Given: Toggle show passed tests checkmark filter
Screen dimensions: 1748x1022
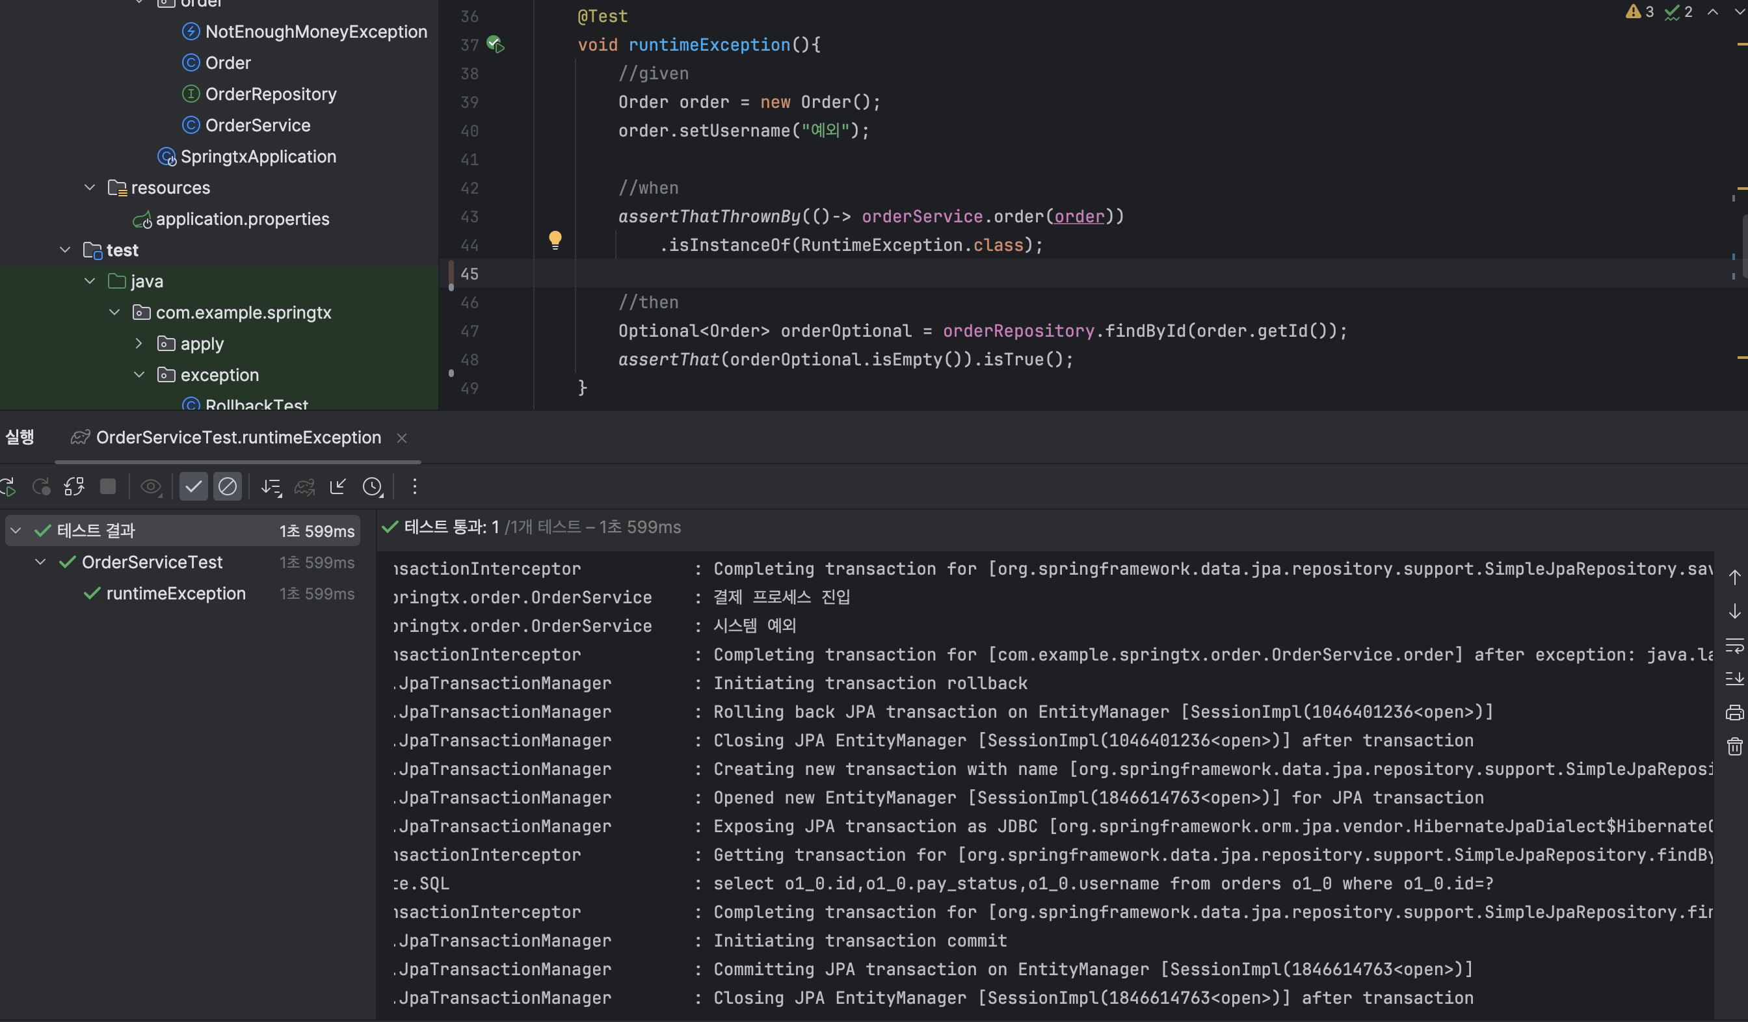Looking at the screenshot, I should pyautogui.click(x=194, y=487).
